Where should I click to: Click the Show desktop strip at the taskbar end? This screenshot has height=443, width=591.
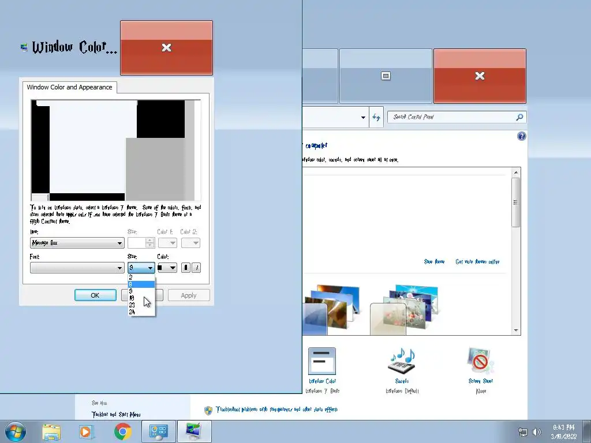[x=586, y=431]
